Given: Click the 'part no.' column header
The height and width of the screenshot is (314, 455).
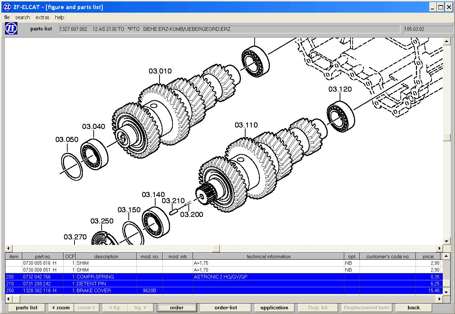Looking at the screenshot, I should click(43, 256).
